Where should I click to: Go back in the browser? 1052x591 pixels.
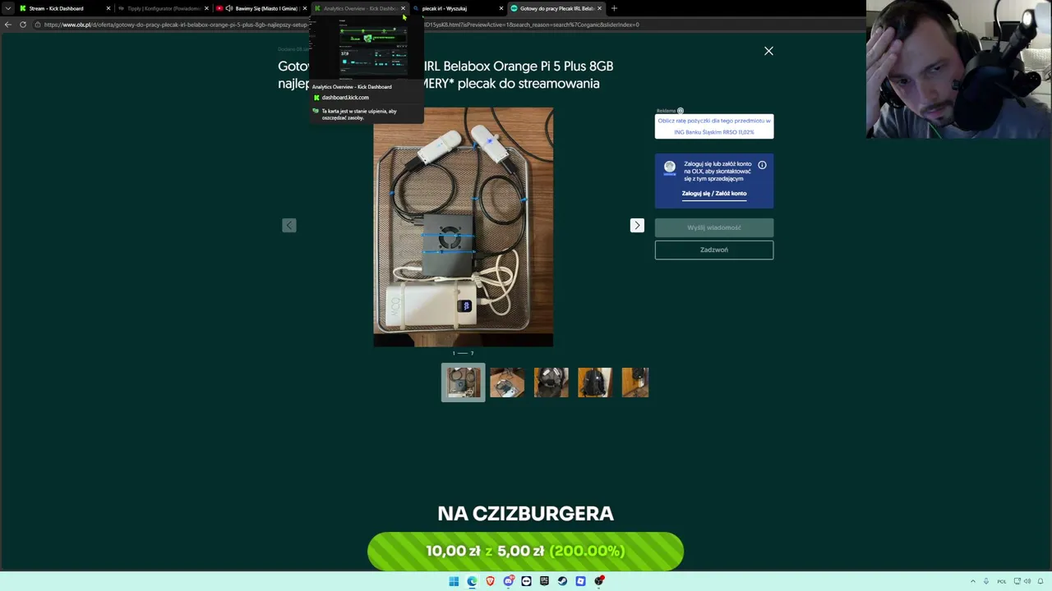point(8,25)
